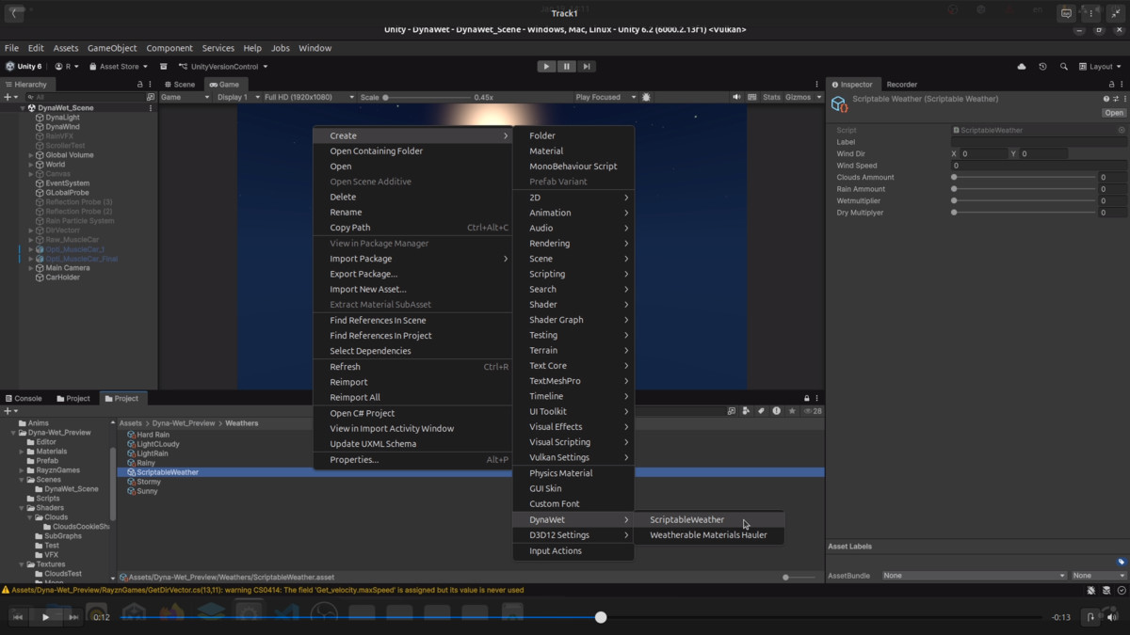Toggle the bug debug icon in Game view
Viewport: 1130px width, 635px height.
click(x=646, y=97)
